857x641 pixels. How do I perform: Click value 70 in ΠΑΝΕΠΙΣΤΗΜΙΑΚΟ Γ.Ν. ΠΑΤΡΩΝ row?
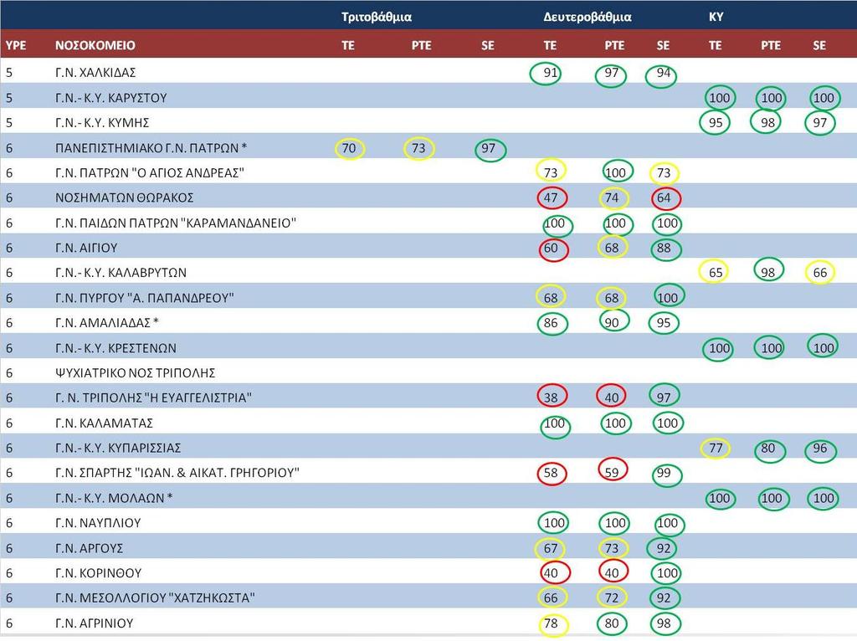click(x=349, y=148)
